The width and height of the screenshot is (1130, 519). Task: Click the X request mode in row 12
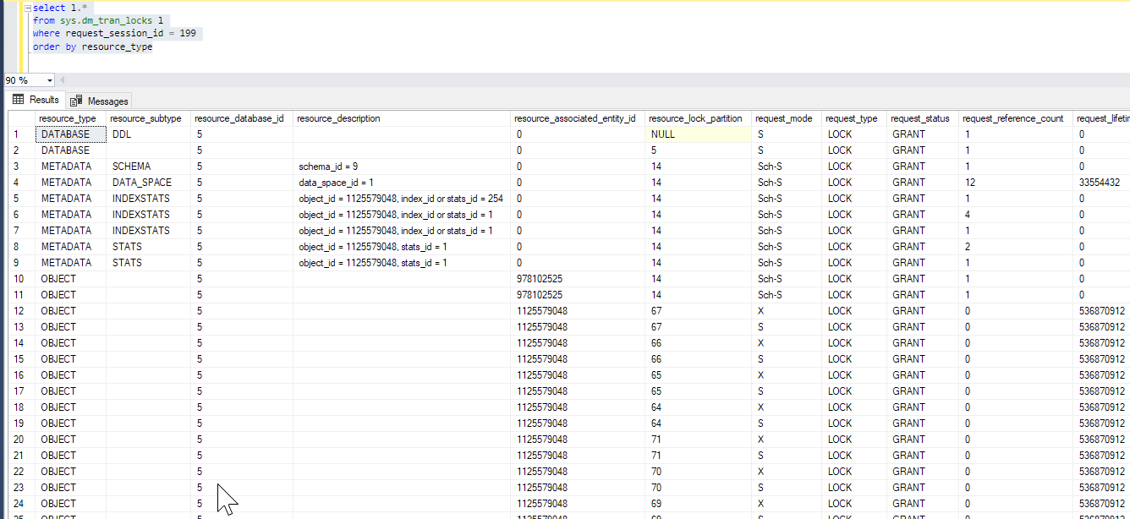[x=787, y=311]
